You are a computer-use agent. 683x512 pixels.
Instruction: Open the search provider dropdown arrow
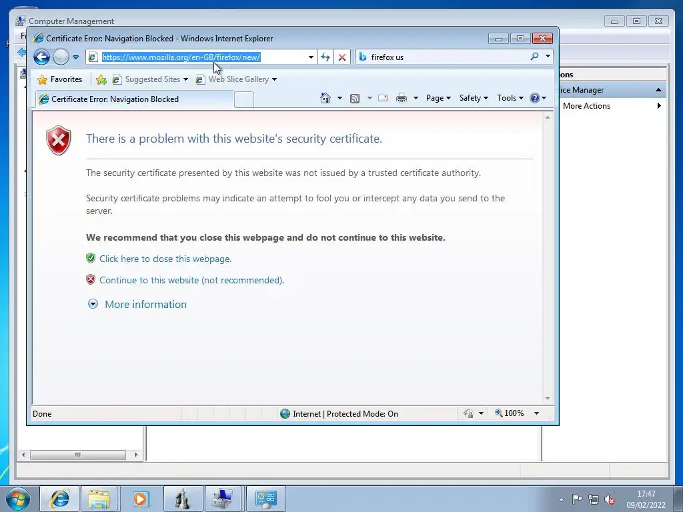click(548, 56)
